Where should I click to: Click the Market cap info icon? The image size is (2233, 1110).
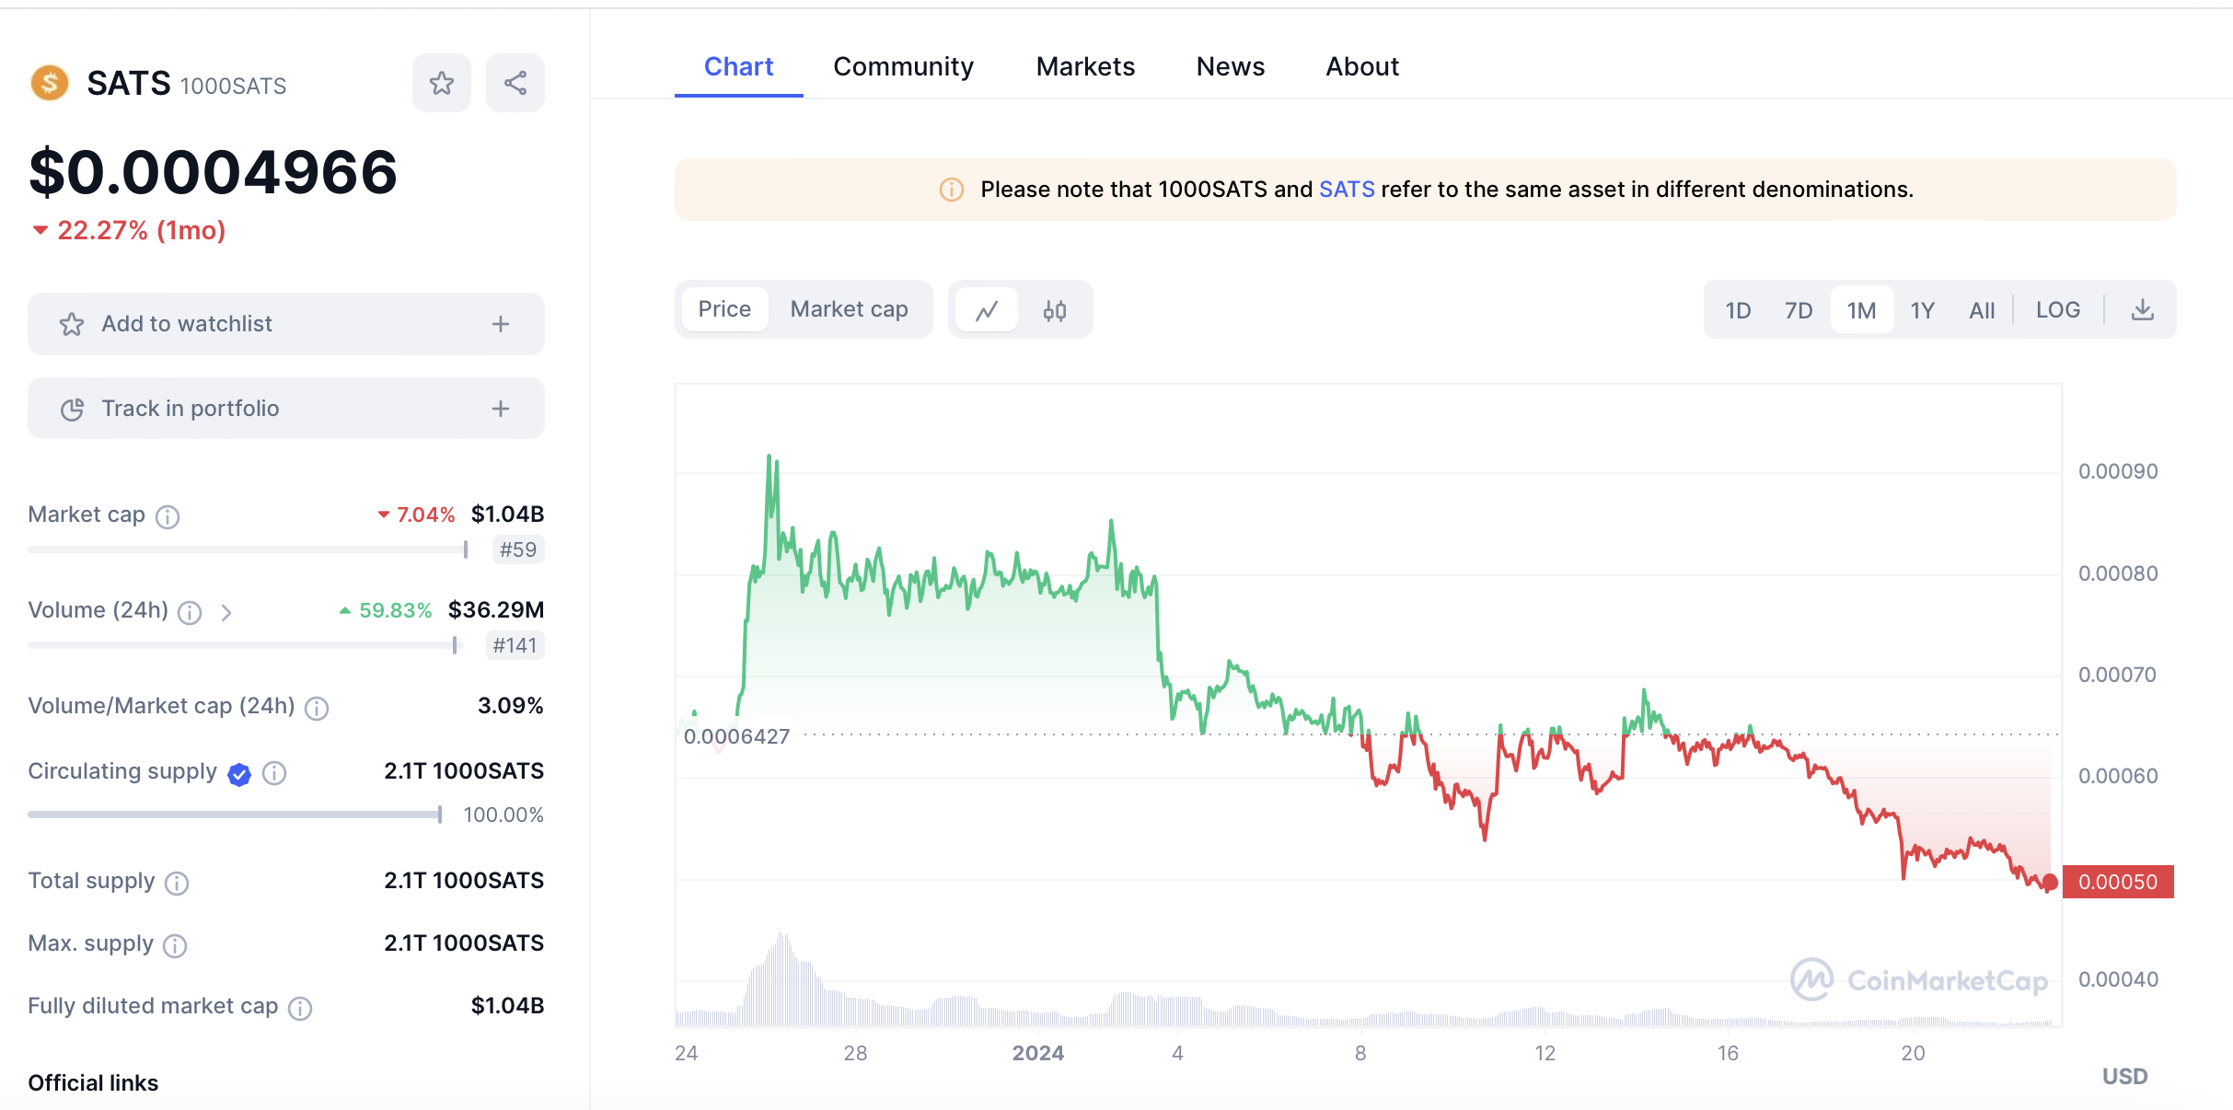[168, 516]
